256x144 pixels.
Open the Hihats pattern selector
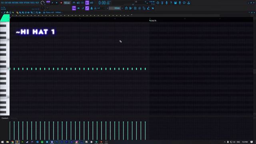pos(115,8)
